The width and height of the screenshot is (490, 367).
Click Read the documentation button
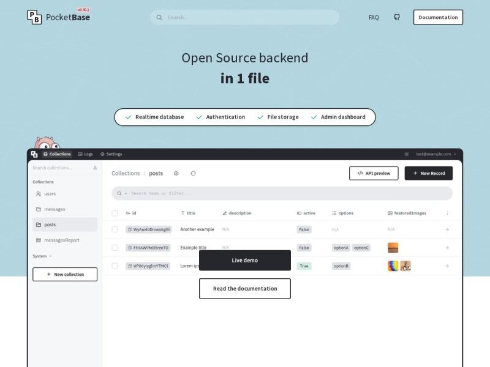click(245, 289)
